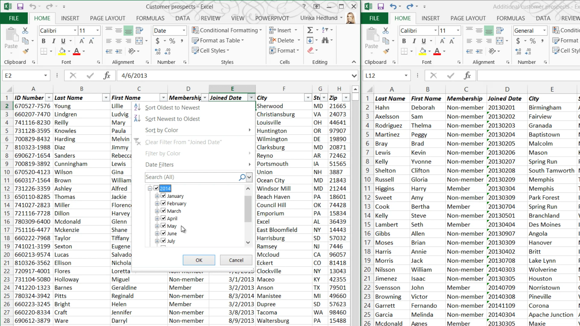Click the Sort Oldest to Newest option
This screenshot has width=580, height=326.
(x=172, y=107)
